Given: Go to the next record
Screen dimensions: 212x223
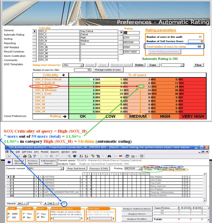Looking at the screenshot, I should (45, 203).
